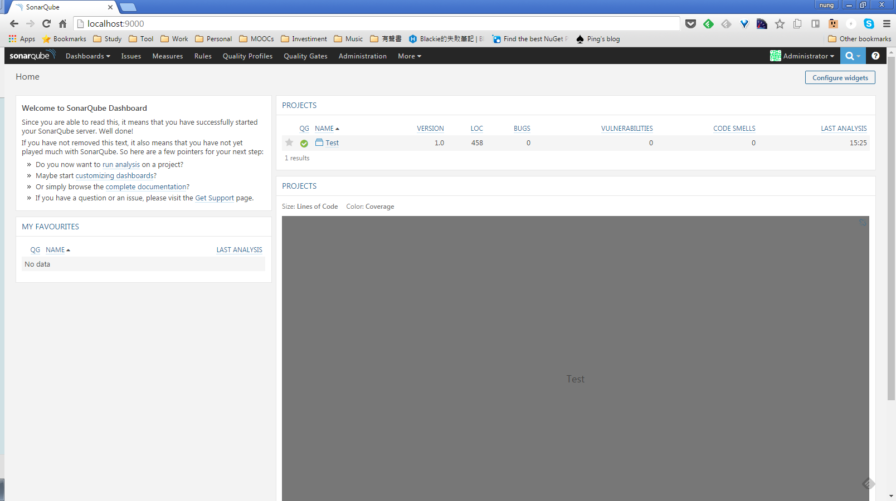Sort projects by NAME column
The width and height of the screenshot is (896, 501).
(324, 129)
